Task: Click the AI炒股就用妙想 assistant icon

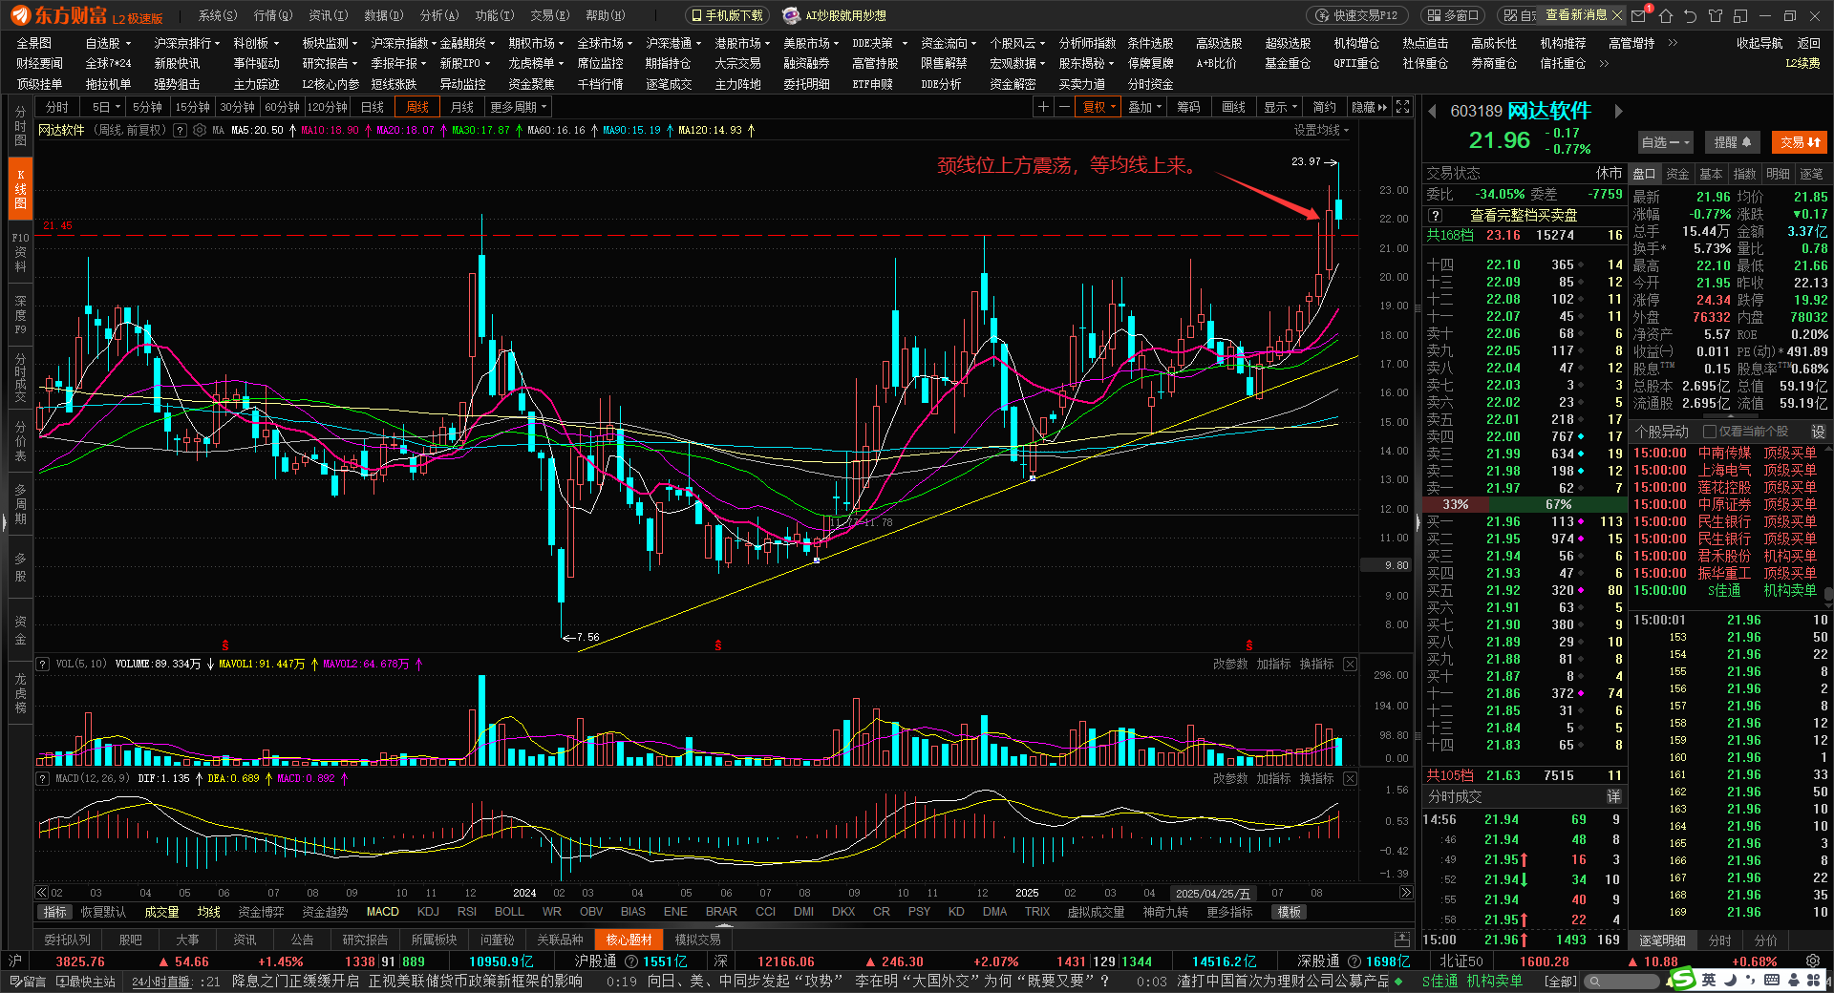Action: coord(791,15)
